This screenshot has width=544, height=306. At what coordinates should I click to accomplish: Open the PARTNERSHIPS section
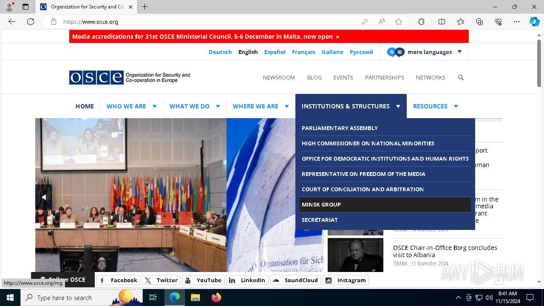[385, 77]
